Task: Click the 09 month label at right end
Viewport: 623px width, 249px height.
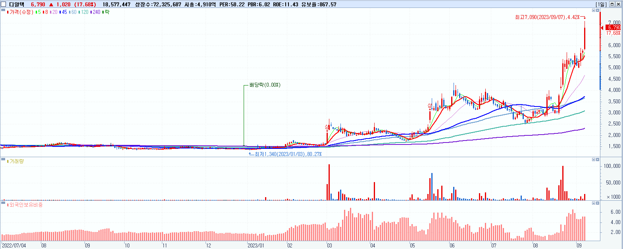Action: (579, 245)
